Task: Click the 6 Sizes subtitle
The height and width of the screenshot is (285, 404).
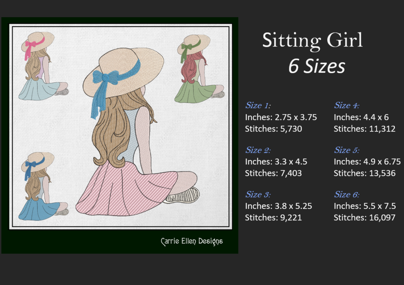Action: point(316,66)
